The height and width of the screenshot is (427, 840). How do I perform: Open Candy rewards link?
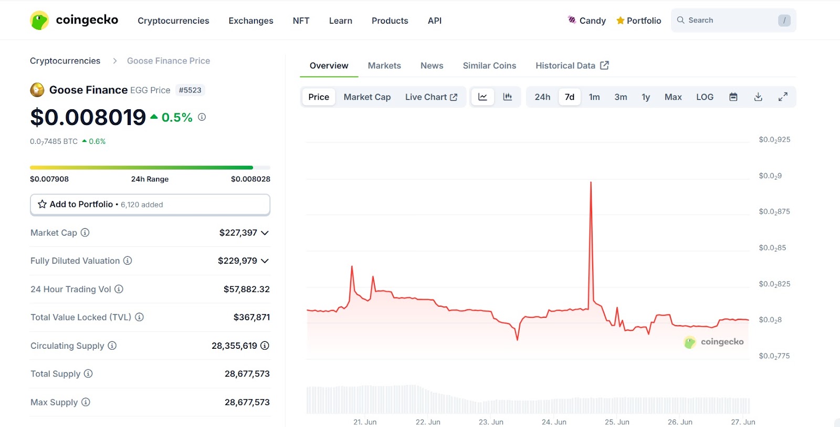pyautogui.click(x=587, y=20)
